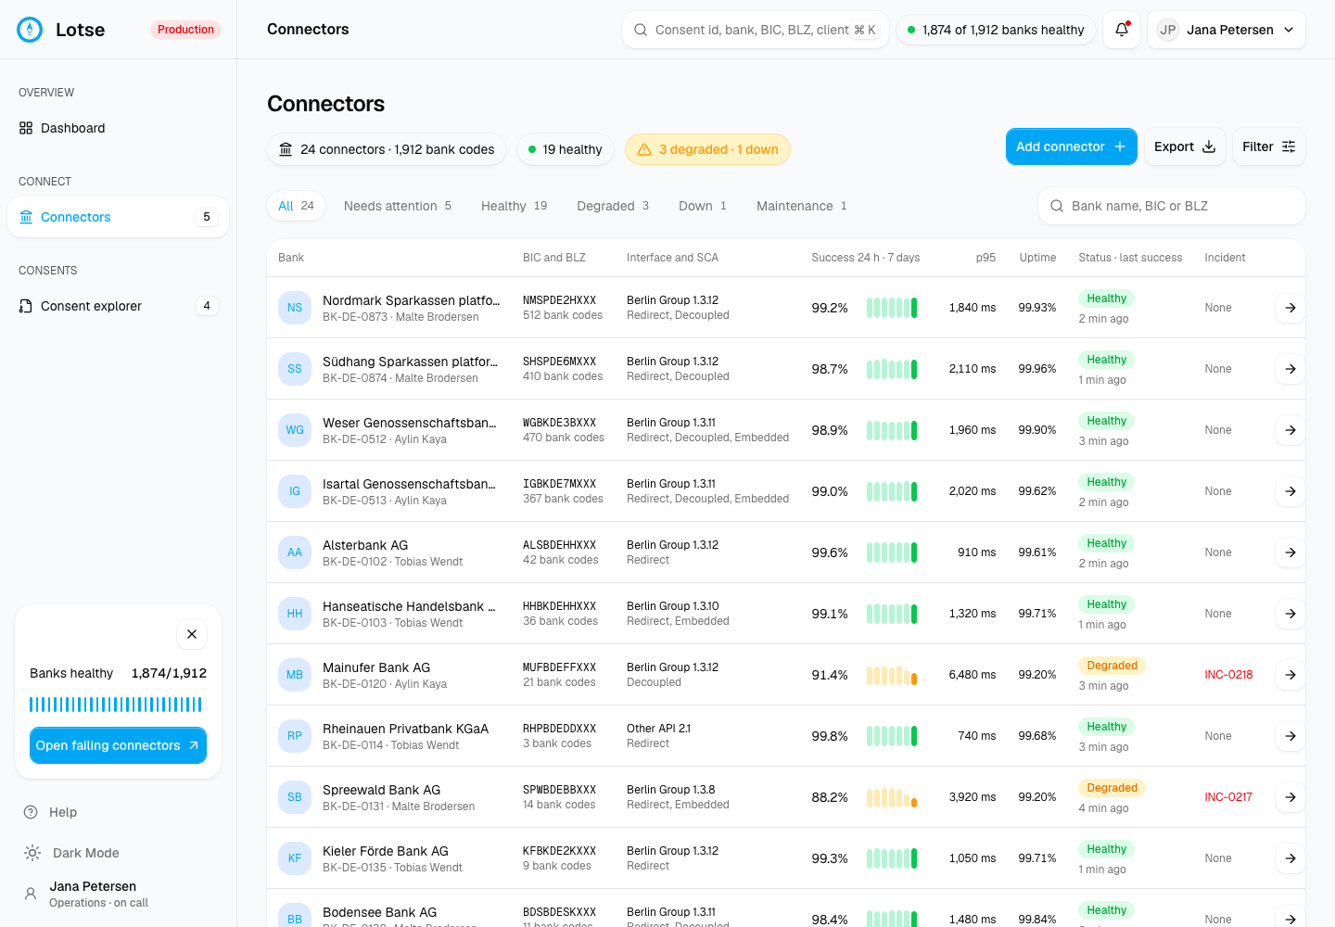Click the Dashboard grid icon
This screenshot has width=1335, height=927.
pos(26,128)
